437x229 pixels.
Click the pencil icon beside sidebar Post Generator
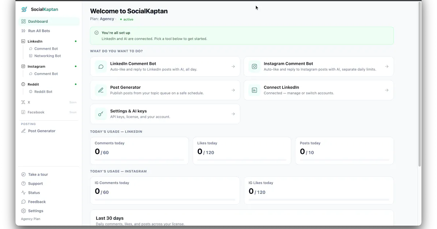pyautogui.click(x=23, y=131)
